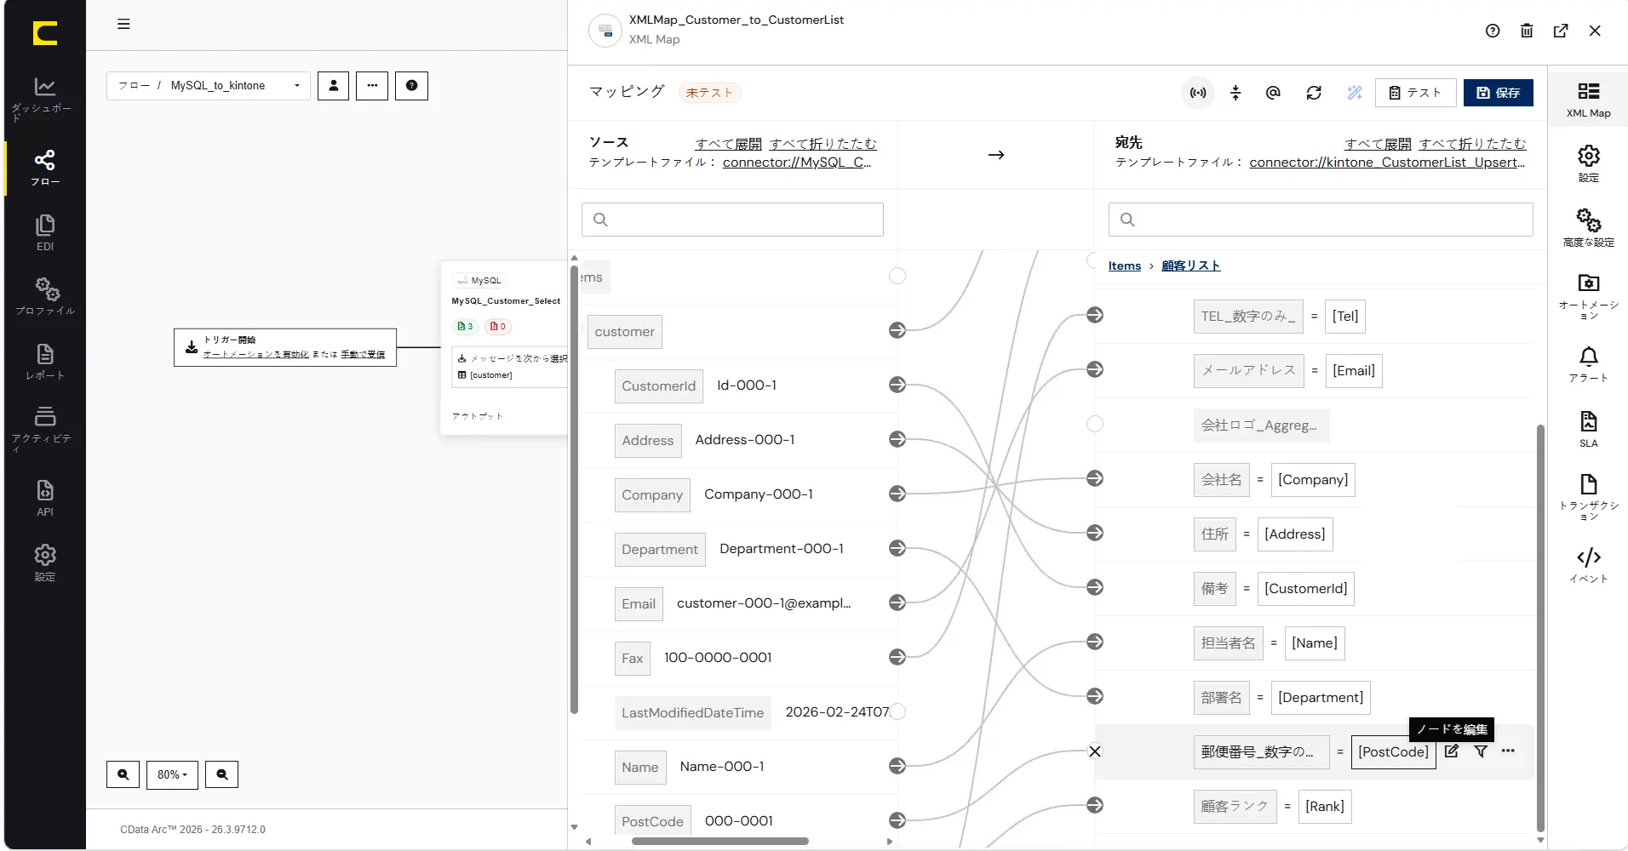This screenshot has width=1628, height=851.
Task: Switch to the トランザクション tab
Action: (x=1588, y=497)
